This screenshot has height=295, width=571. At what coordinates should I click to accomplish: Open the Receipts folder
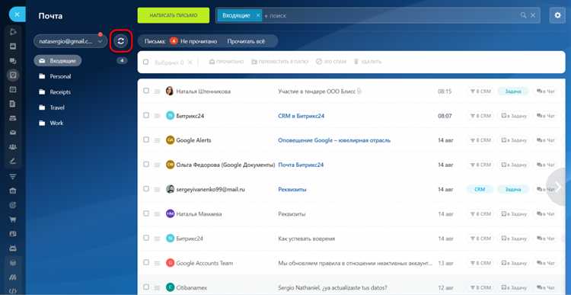[x=55, y=92]
